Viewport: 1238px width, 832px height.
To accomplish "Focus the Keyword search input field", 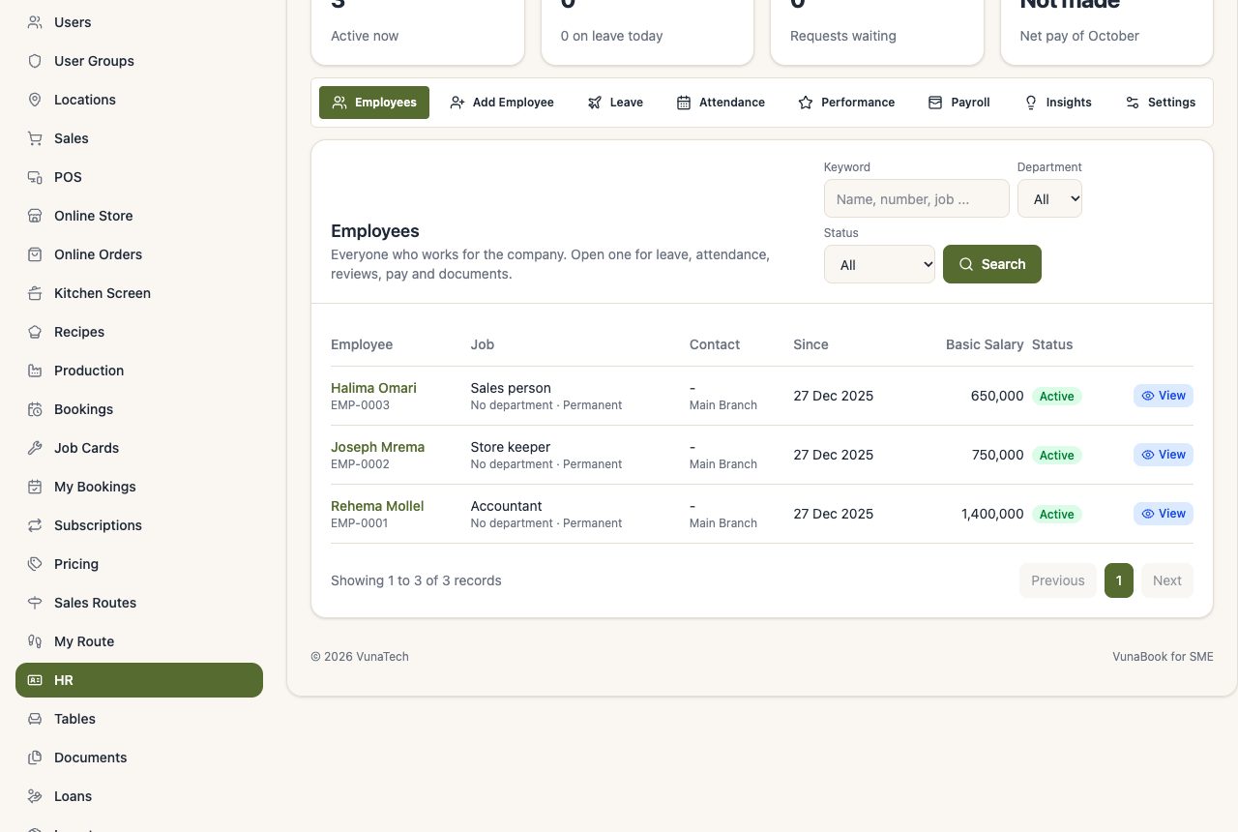I will tap(917, 198).
